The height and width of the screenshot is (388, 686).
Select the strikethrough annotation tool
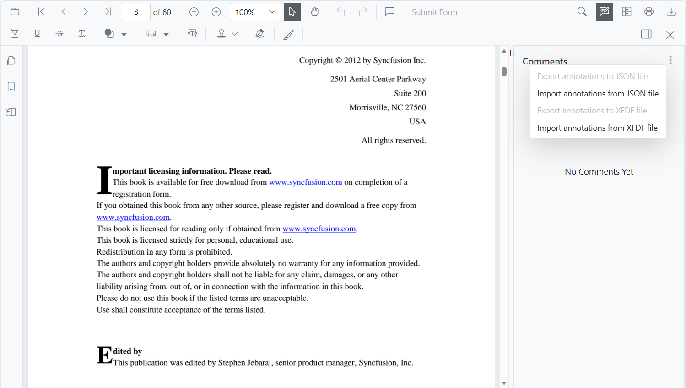click(59, 34)
